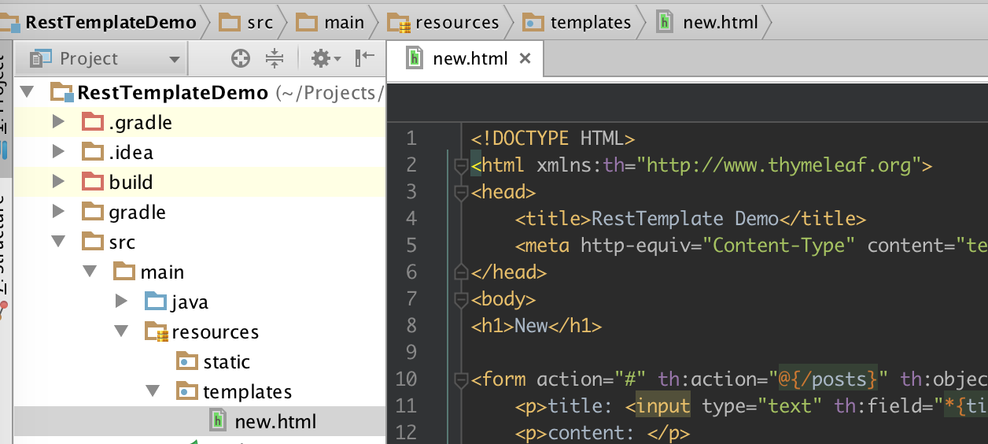Expand the .gradle folder
Image resolution: width=988 pixels, height=444 pixels.
(57, 122)
